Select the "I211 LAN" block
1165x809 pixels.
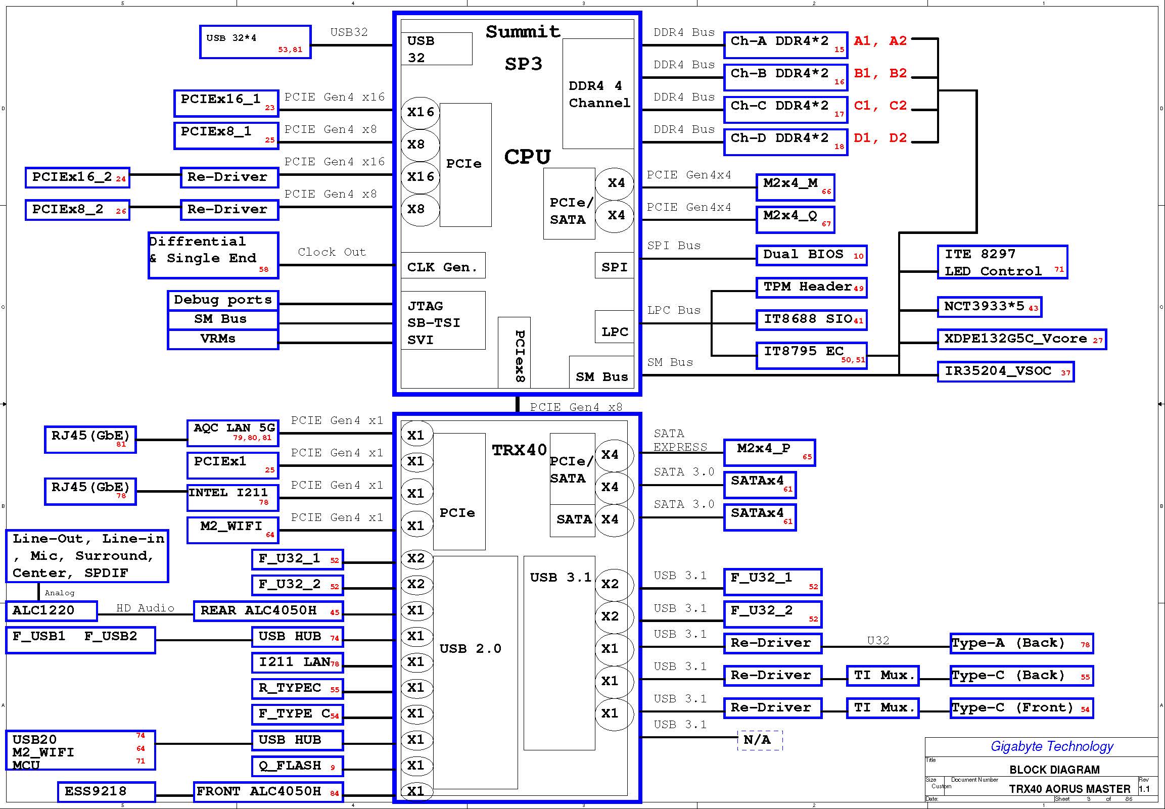tap(298, 662)
